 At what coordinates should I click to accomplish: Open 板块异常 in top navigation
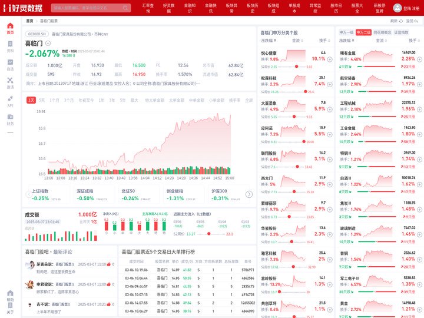232,8
